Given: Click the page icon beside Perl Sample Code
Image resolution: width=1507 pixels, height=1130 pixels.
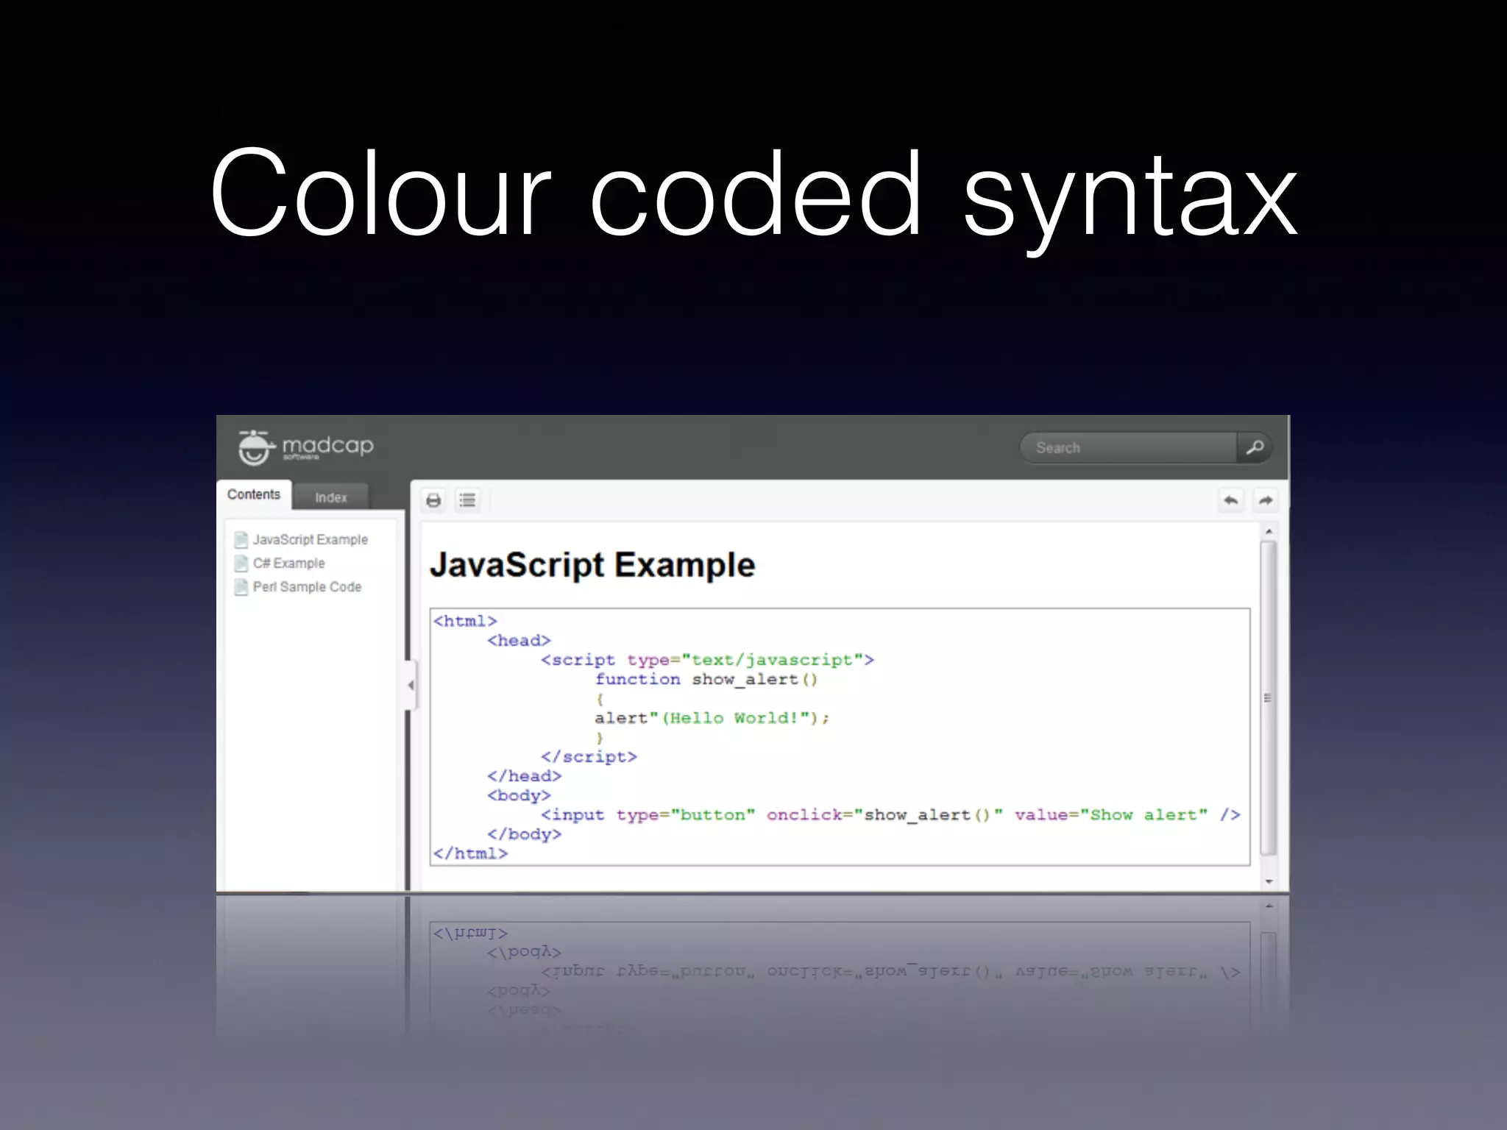Looking at the screenshot, I should (x=241, y=586).
